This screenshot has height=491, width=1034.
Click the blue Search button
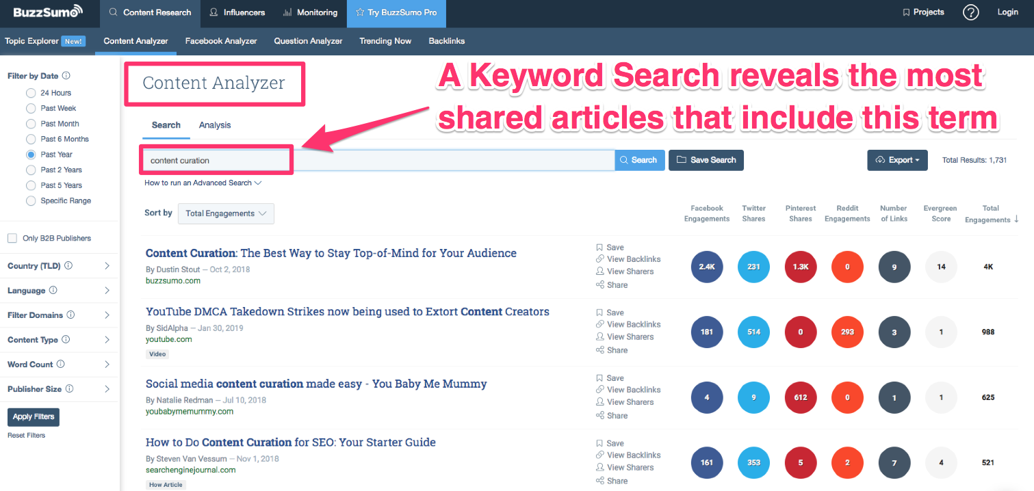tap(640, 160)
